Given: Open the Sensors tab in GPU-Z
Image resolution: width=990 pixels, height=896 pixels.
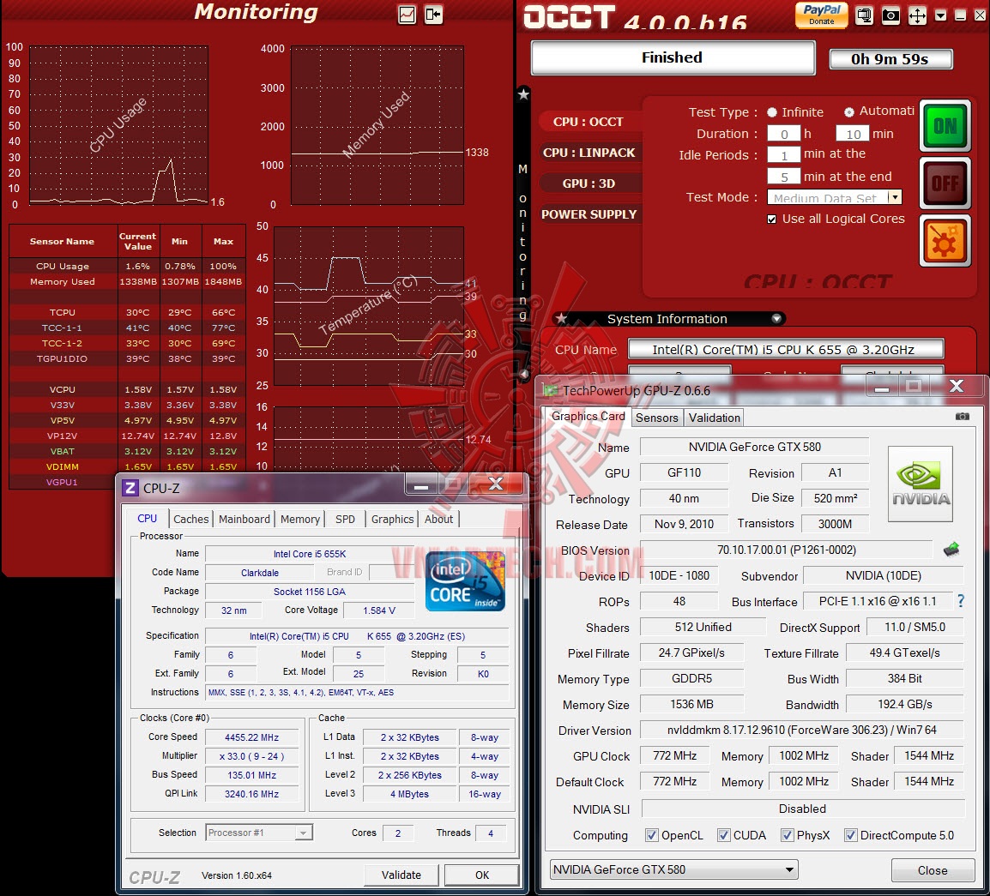Looking at the screenshot, I should tap(656, 418).
